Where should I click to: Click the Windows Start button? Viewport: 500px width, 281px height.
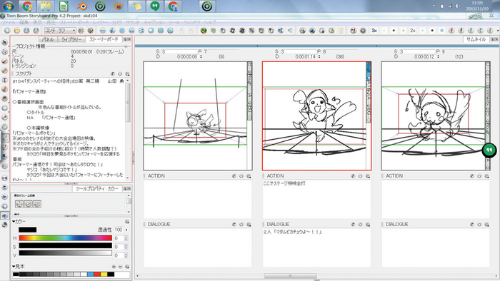tap(8, 6)
